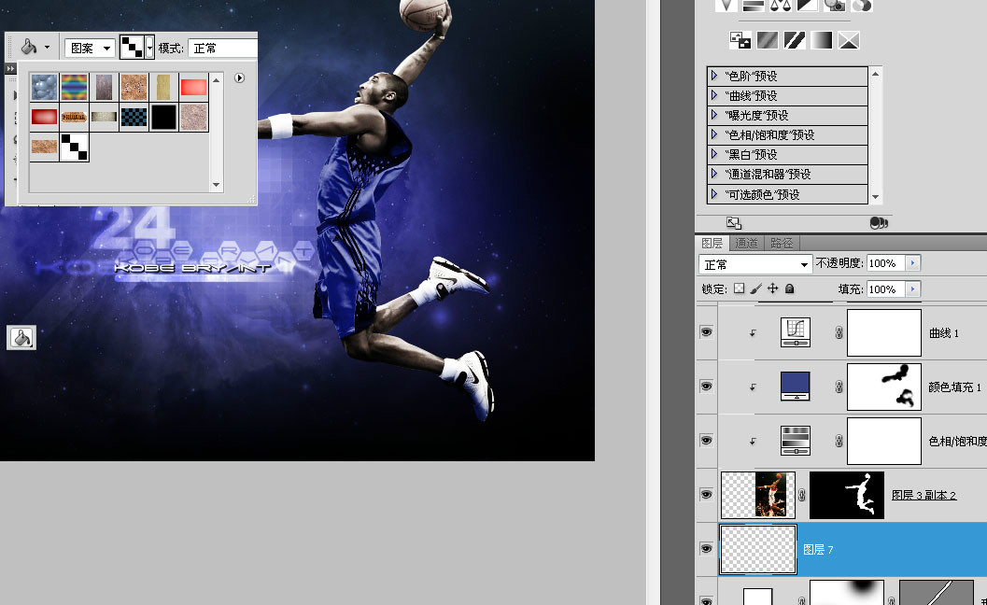Open the pattern picker arrow beside the checker swatch
The height and width of the screenshot is (605, 987).
point(149,48)
